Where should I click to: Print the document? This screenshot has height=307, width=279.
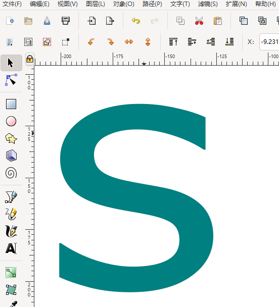(x=66, y=21)
